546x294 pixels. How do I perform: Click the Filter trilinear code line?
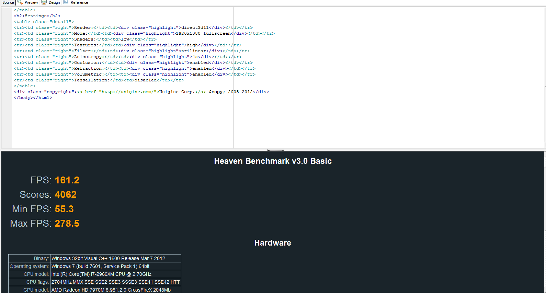pyautogui.click(x=132, y=51)
